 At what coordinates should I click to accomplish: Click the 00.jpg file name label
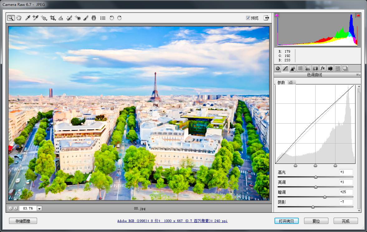[140, 208]
